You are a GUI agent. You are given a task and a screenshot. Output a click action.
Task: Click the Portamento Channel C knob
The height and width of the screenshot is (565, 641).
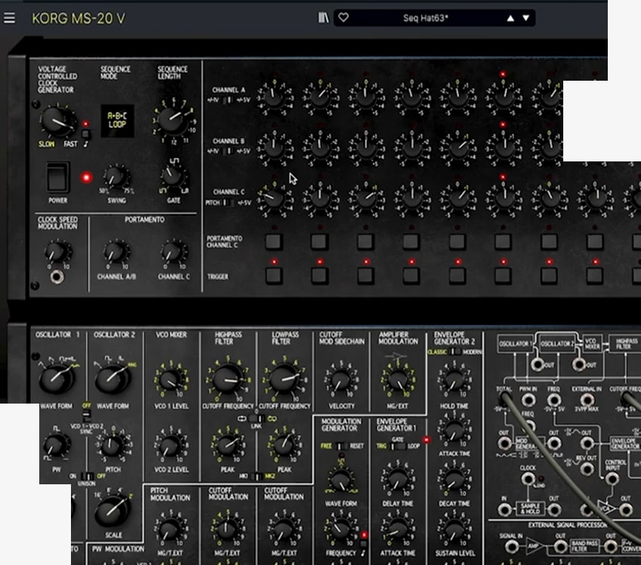[x=173, y=252]
